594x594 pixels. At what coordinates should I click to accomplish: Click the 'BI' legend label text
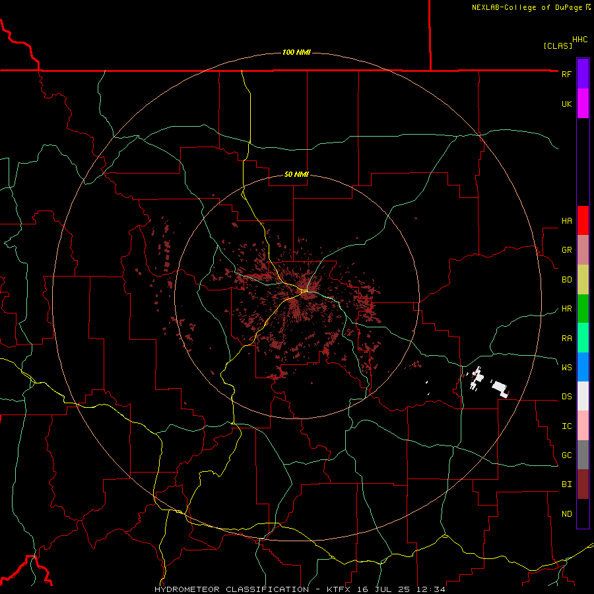566,484
